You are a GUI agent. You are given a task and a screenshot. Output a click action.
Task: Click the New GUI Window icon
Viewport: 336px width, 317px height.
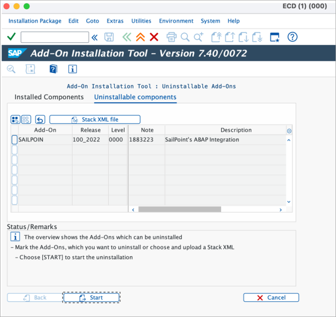click(275, 37)
